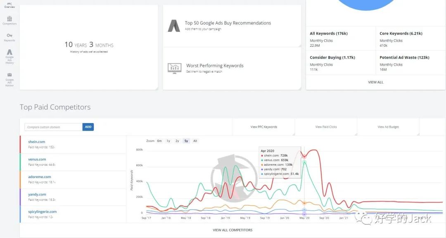Screen dimensions: 446x238
Task: Open Google Ads Advisor in the sidebar
Action: [9, 79]
